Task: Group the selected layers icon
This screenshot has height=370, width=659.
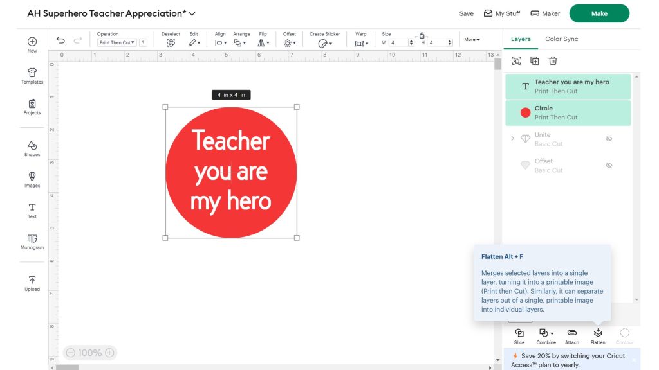Action: point(516,61)
